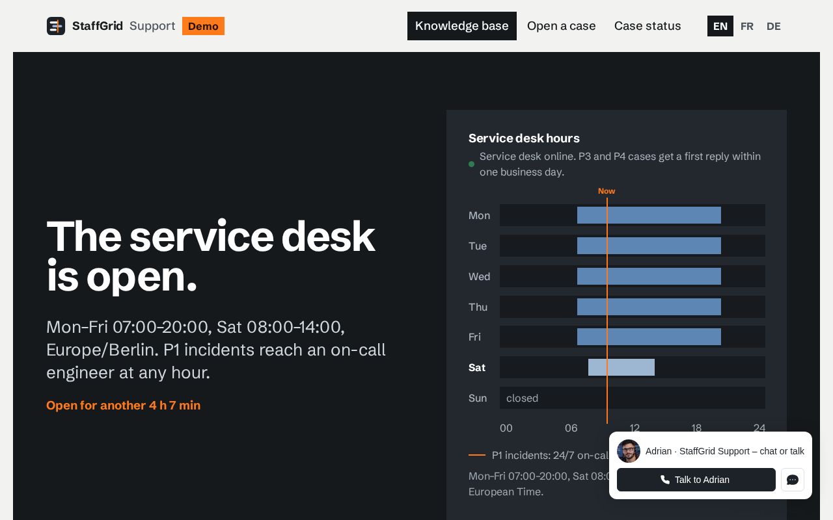Click the Saturday hours bar

pyautogui.click(x=621, y=367)
